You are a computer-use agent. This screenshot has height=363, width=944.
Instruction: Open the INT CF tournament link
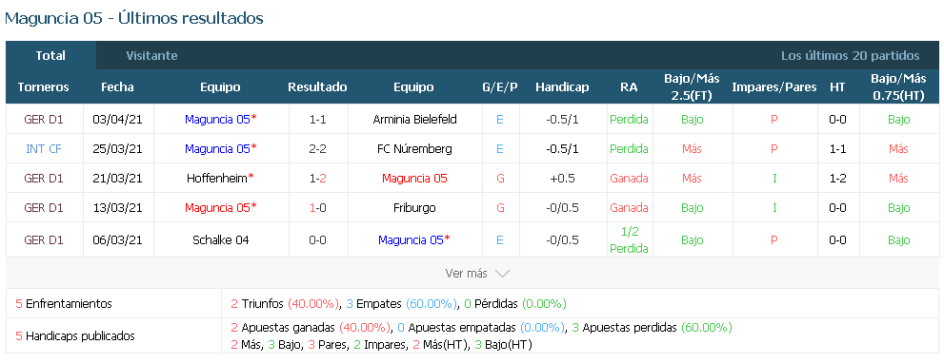point(44,148)
